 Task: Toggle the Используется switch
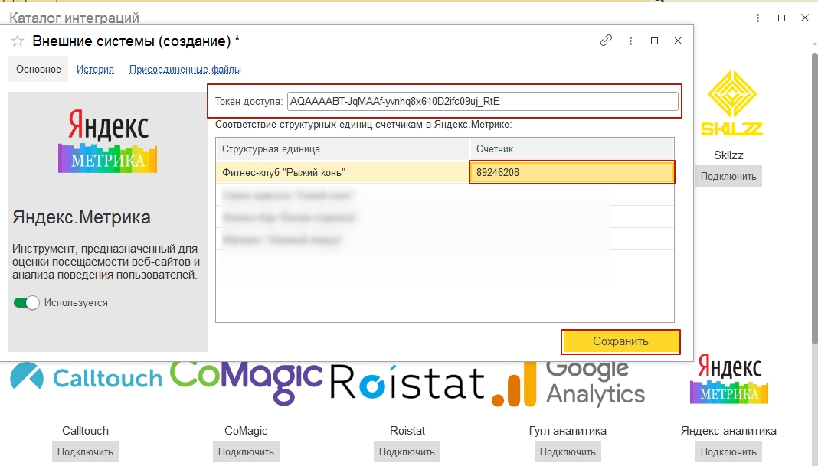(27, 303)
